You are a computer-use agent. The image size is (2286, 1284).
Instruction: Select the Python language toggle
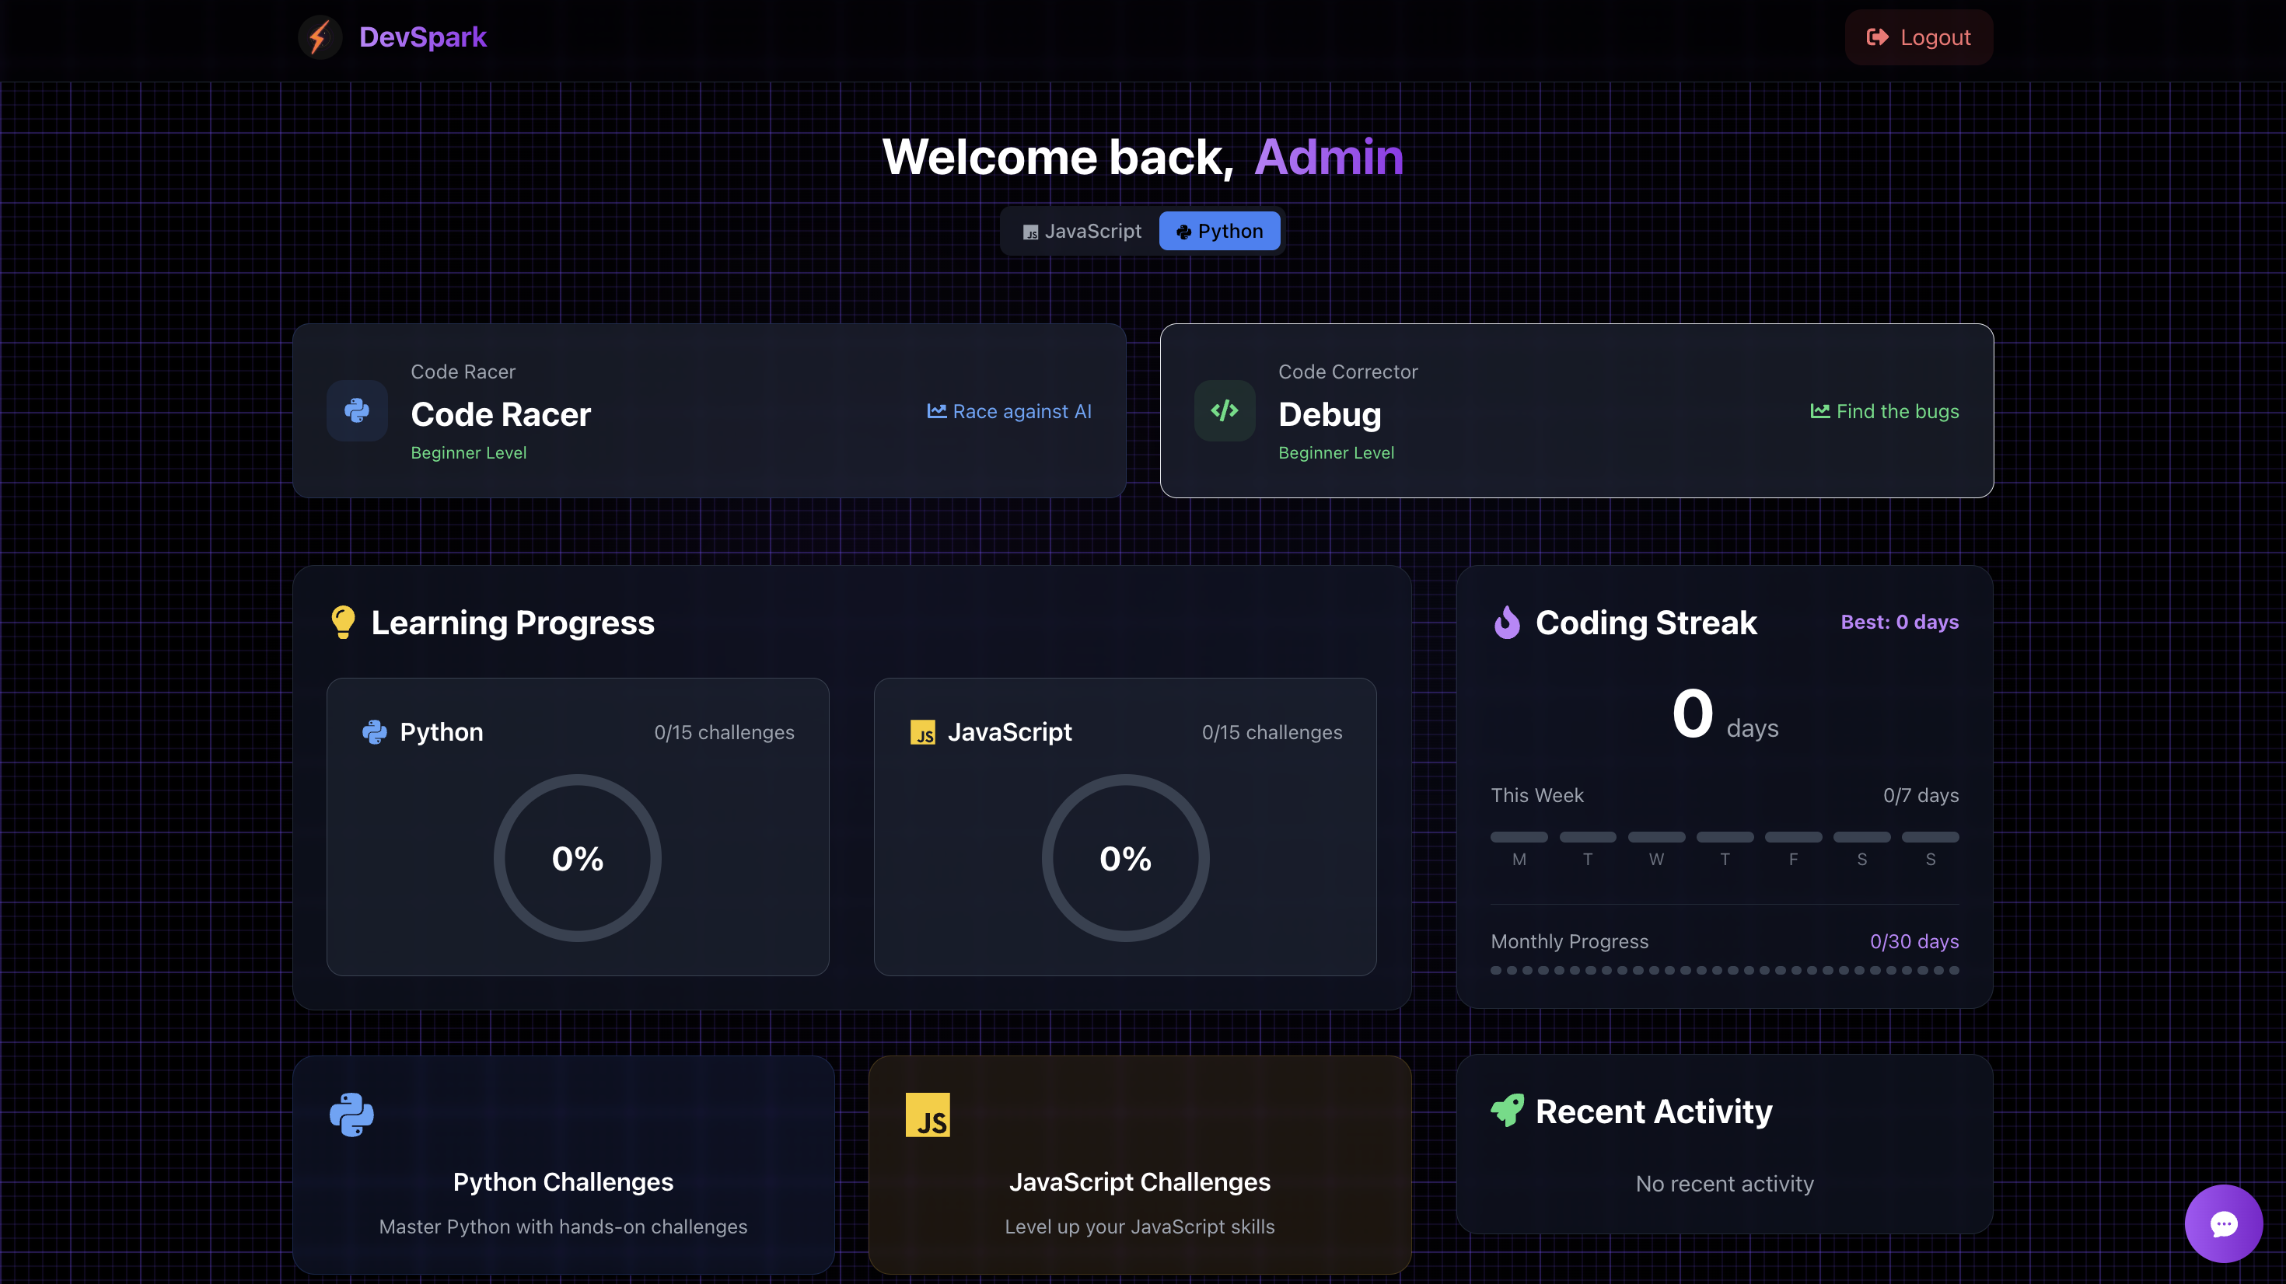(x=1219, y=231)
